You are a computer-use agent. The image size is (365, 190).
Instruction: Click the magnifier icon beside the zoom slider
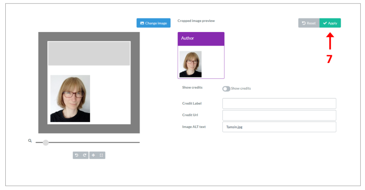[x=30, y=141]
